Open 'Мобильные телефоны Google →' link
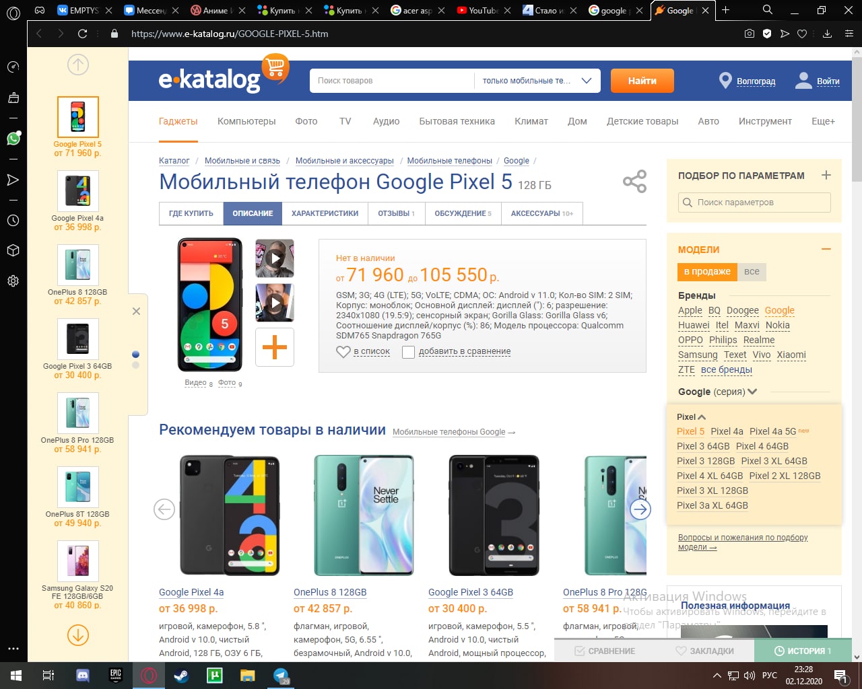 tap(454, 432)
